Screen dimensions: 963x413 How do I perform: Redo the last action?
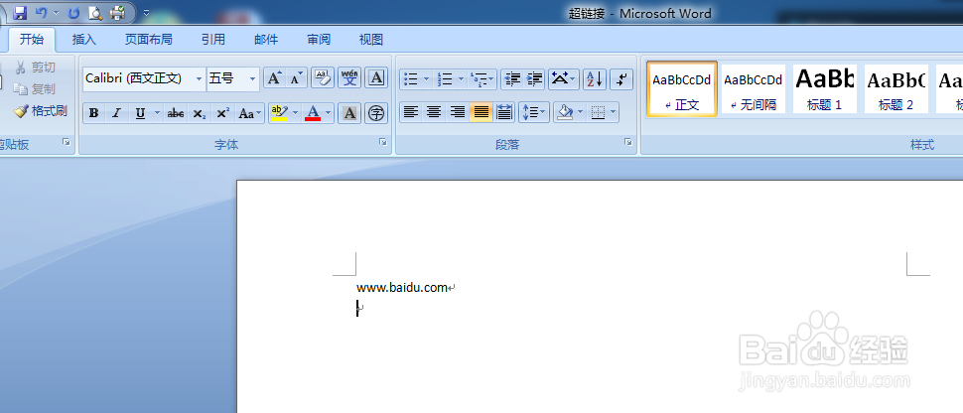(x=73, y=12)
